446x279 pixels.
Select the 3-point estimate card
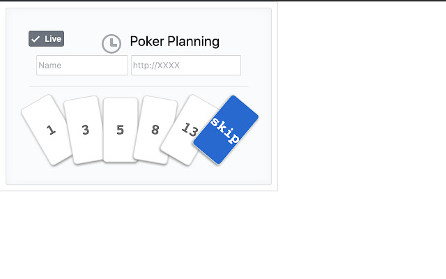click(84, 130)
